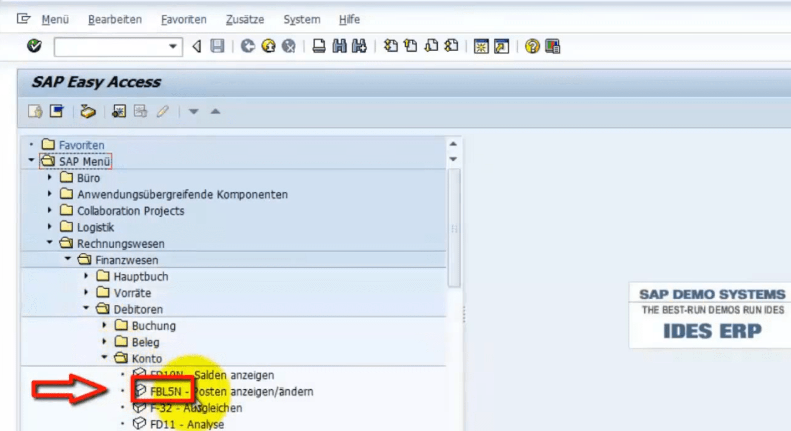Open the Zusätze menu
Viewport: 791px width, 431px height.
pos(245,19)
